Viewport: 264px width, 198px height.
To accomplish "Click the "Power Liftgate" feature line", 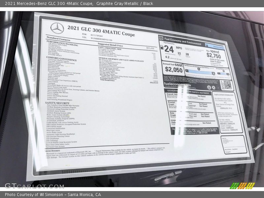I will 53,94.
